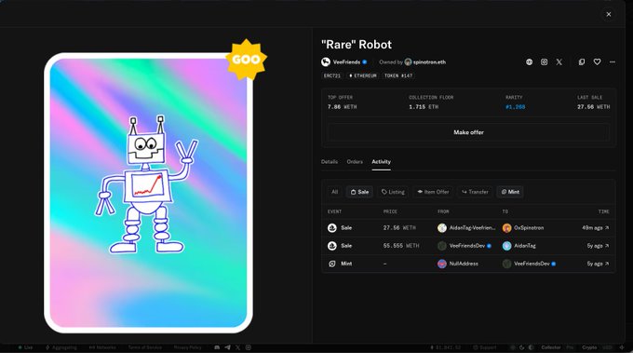The width and height of the screenshot is (633, 353).
Task: Open owner spinotron.eth profile
Action: (x=429, y=62)
